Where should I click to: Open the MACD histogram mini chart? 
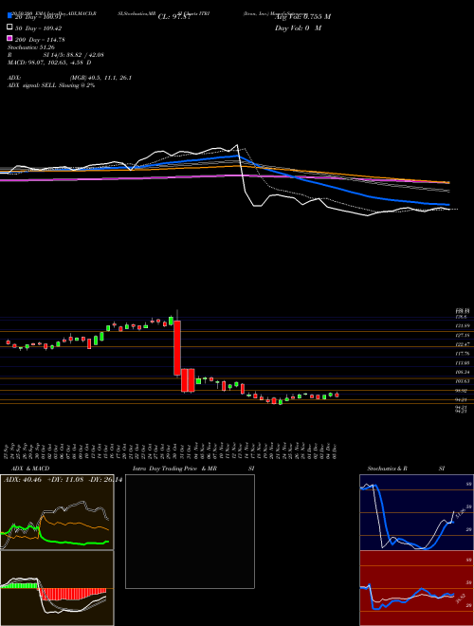57,588
